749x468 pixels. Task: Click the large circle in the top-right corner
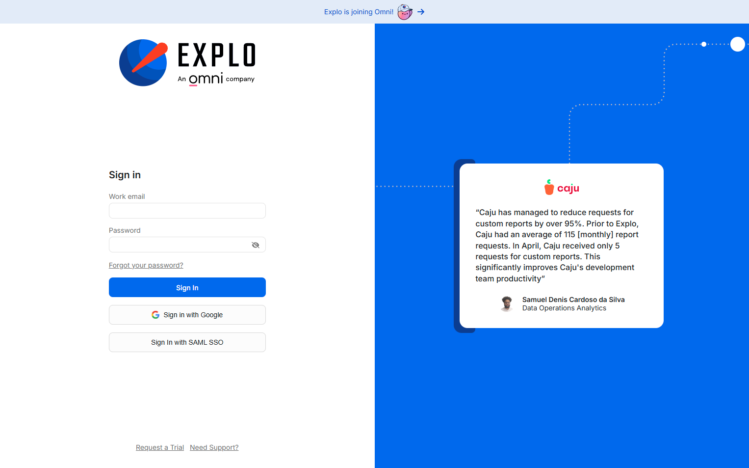[x=738, y=44]
